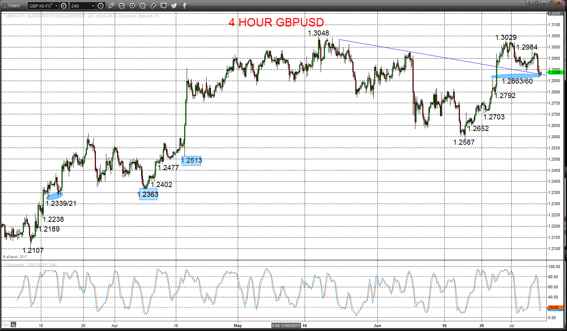Click the 1.2587 low price label

coord(464,142)
